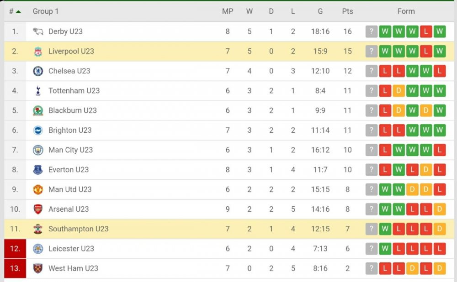This screenshot has width=457, height=282.
Task: Sort standings by Pts column header
Action: pyautogui.click(x=347, y=11)
